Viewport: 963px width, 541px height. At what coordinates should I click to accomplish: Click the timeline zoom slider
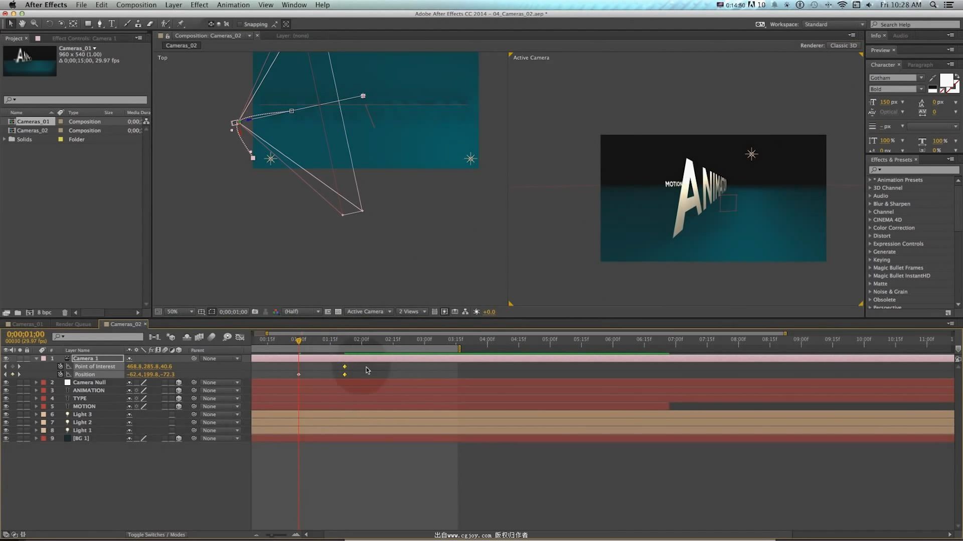click(x=276, y=534)
